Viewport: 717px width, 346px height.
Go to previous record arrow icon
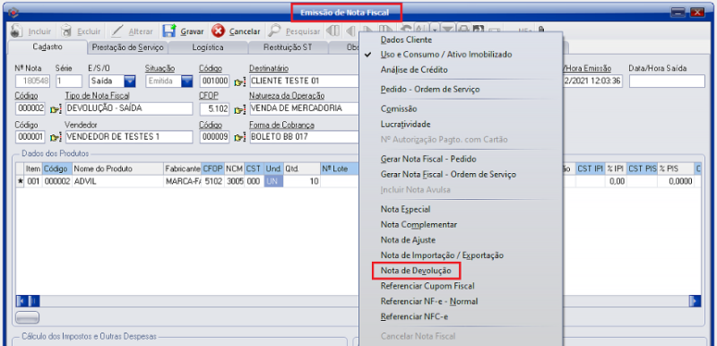(350, 31)
